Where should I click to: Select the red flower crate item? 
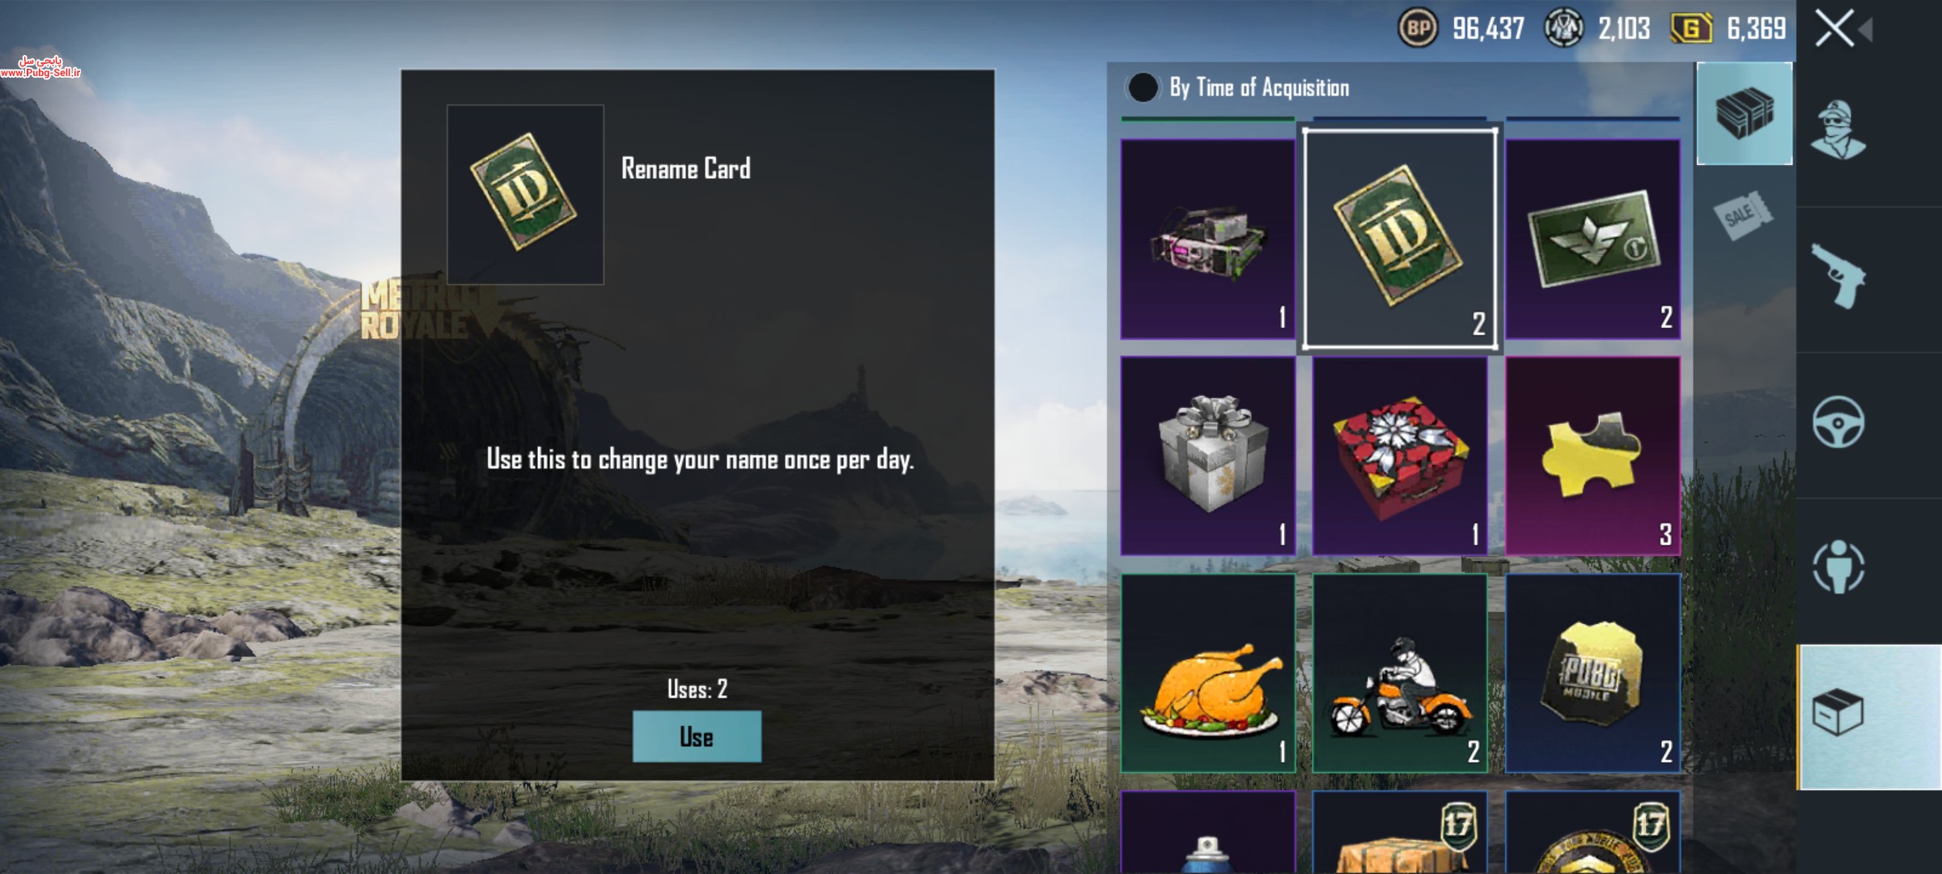[1400, 456]
